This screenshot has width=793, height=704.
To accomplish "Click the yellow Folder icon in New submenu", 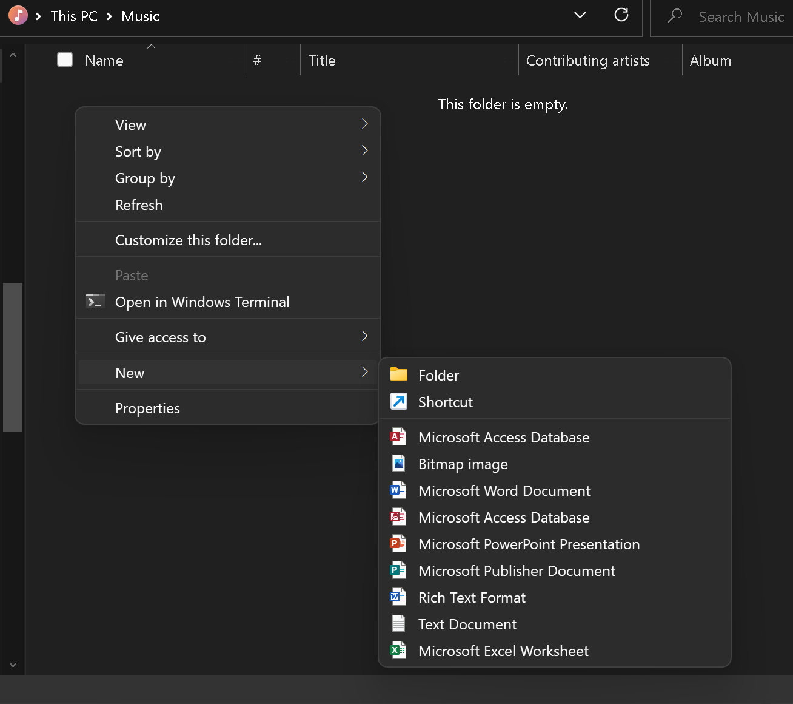I will (398, 374).
